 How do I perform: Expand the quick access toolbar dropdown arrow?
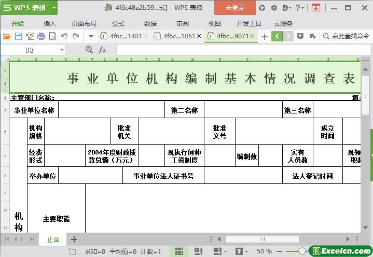coord(91,36)
